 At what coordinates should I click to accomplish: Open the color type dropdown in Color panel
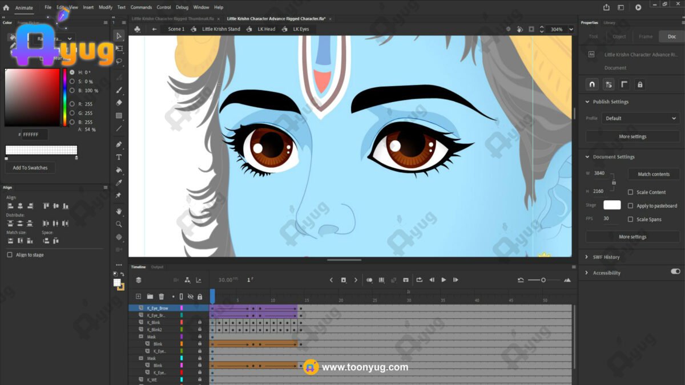(x=54, y=39)
